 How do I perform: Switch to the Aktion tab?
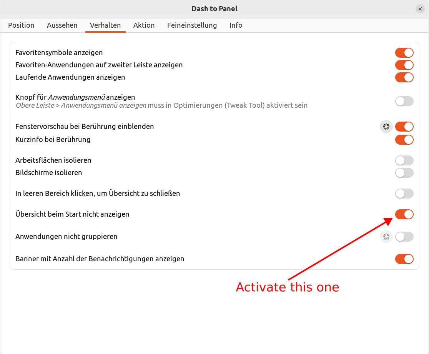click(x=144, y=25)
